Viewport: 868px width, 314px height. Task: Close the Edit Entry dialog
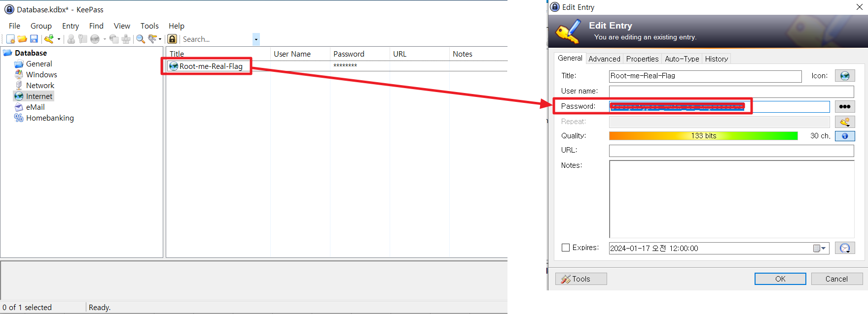tap(859, 7)
